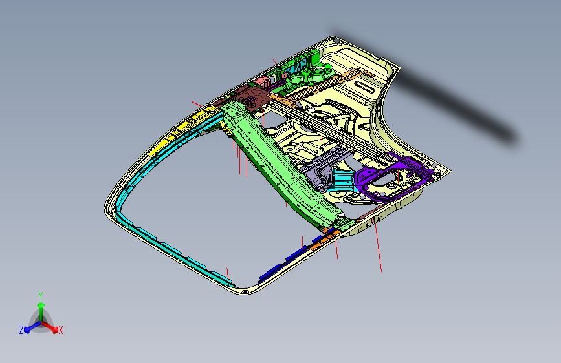Select the pink component near the top edge
Viewport: 561px width, 363px height.
[x=264, y=82]
